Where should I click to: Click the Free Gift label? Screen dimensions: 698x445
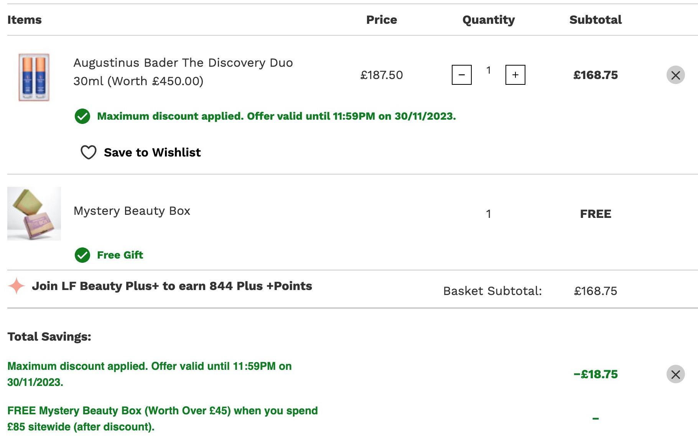(120, 255)
